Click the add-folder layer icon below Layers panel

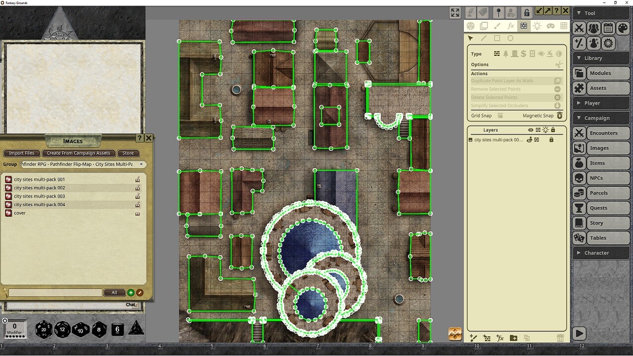(513, 338)
